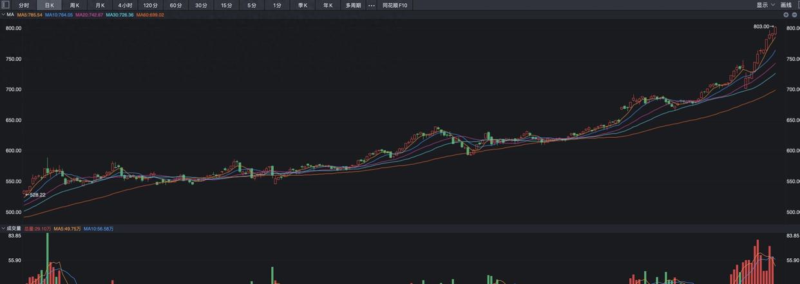Screen dimensions: 800x284
Task: Click the 总量:29.10万 volume label
Action: coord(37,229)
